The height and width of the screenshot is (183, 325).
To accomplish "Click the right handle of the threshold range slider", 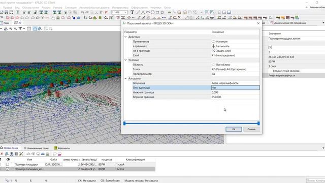I will (258, 123).
